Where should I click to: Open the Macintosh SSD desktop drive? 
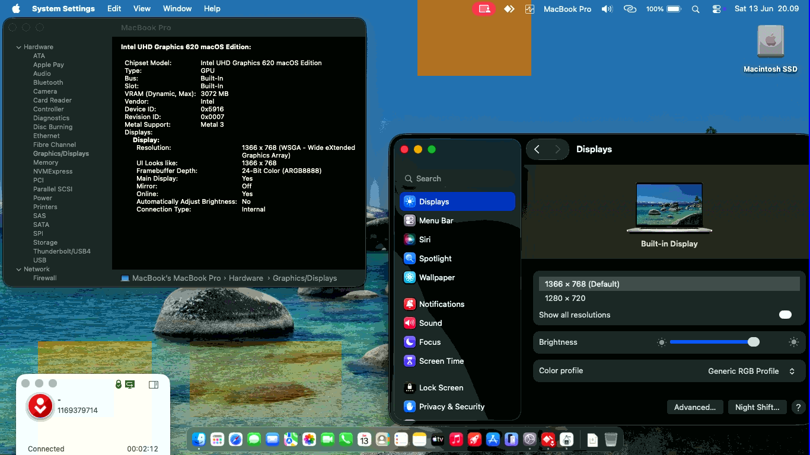click(770, 49)
